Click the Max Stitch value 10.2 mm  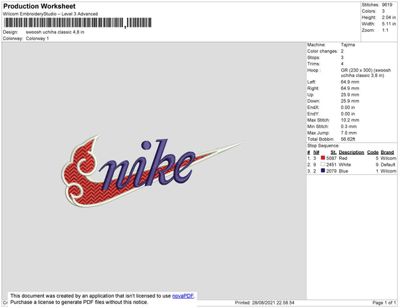point(350,120)
